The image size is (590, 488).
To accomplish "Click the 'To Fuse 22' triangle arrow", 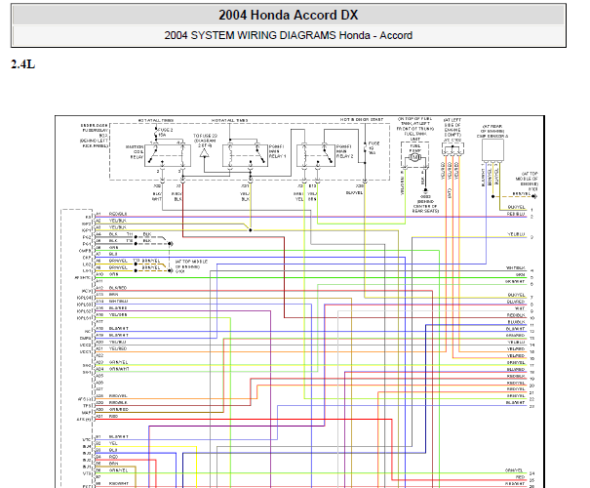I will coord(204,153).
